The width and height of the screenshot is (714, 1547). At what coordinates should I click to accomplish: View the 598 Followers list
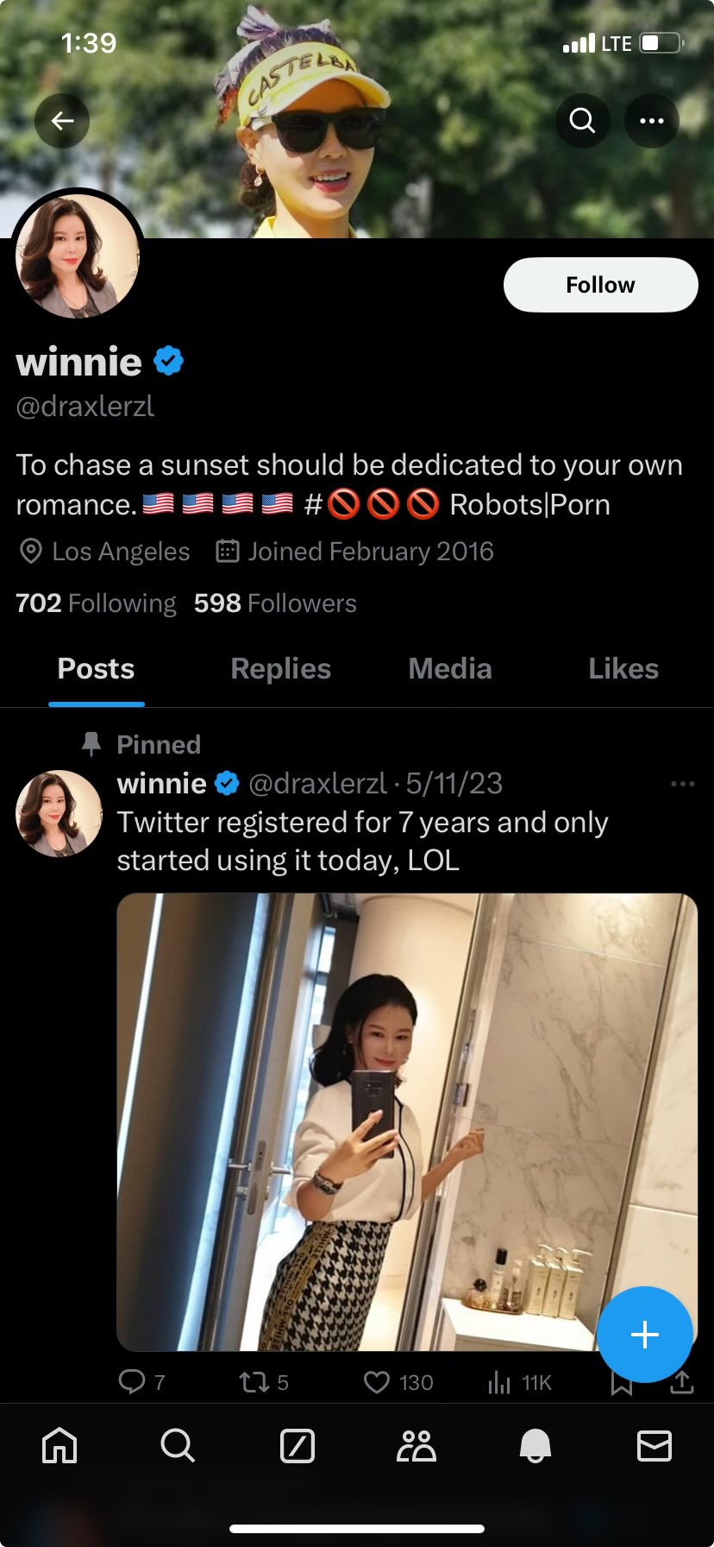(275, 603)
